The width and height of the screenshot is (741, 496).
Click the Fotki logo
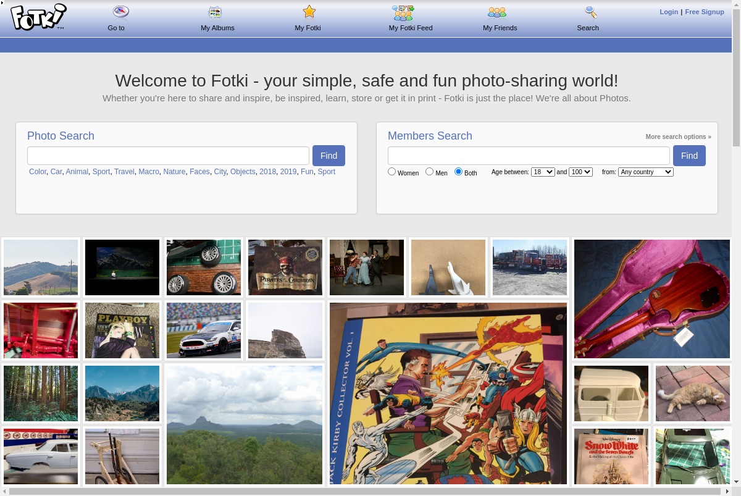click(x=38, y=17)
